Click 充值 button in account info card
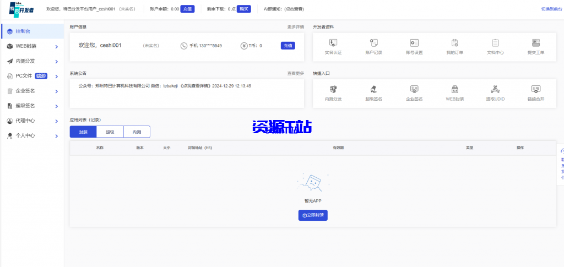564x267 pixels. tap(288, 46)
